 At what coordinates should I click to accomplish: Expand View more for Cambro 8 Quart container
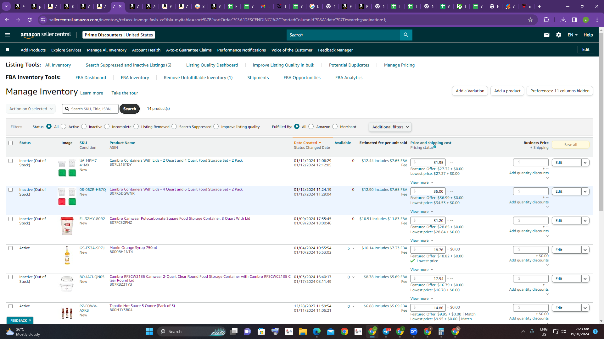(x=422, y=240)
